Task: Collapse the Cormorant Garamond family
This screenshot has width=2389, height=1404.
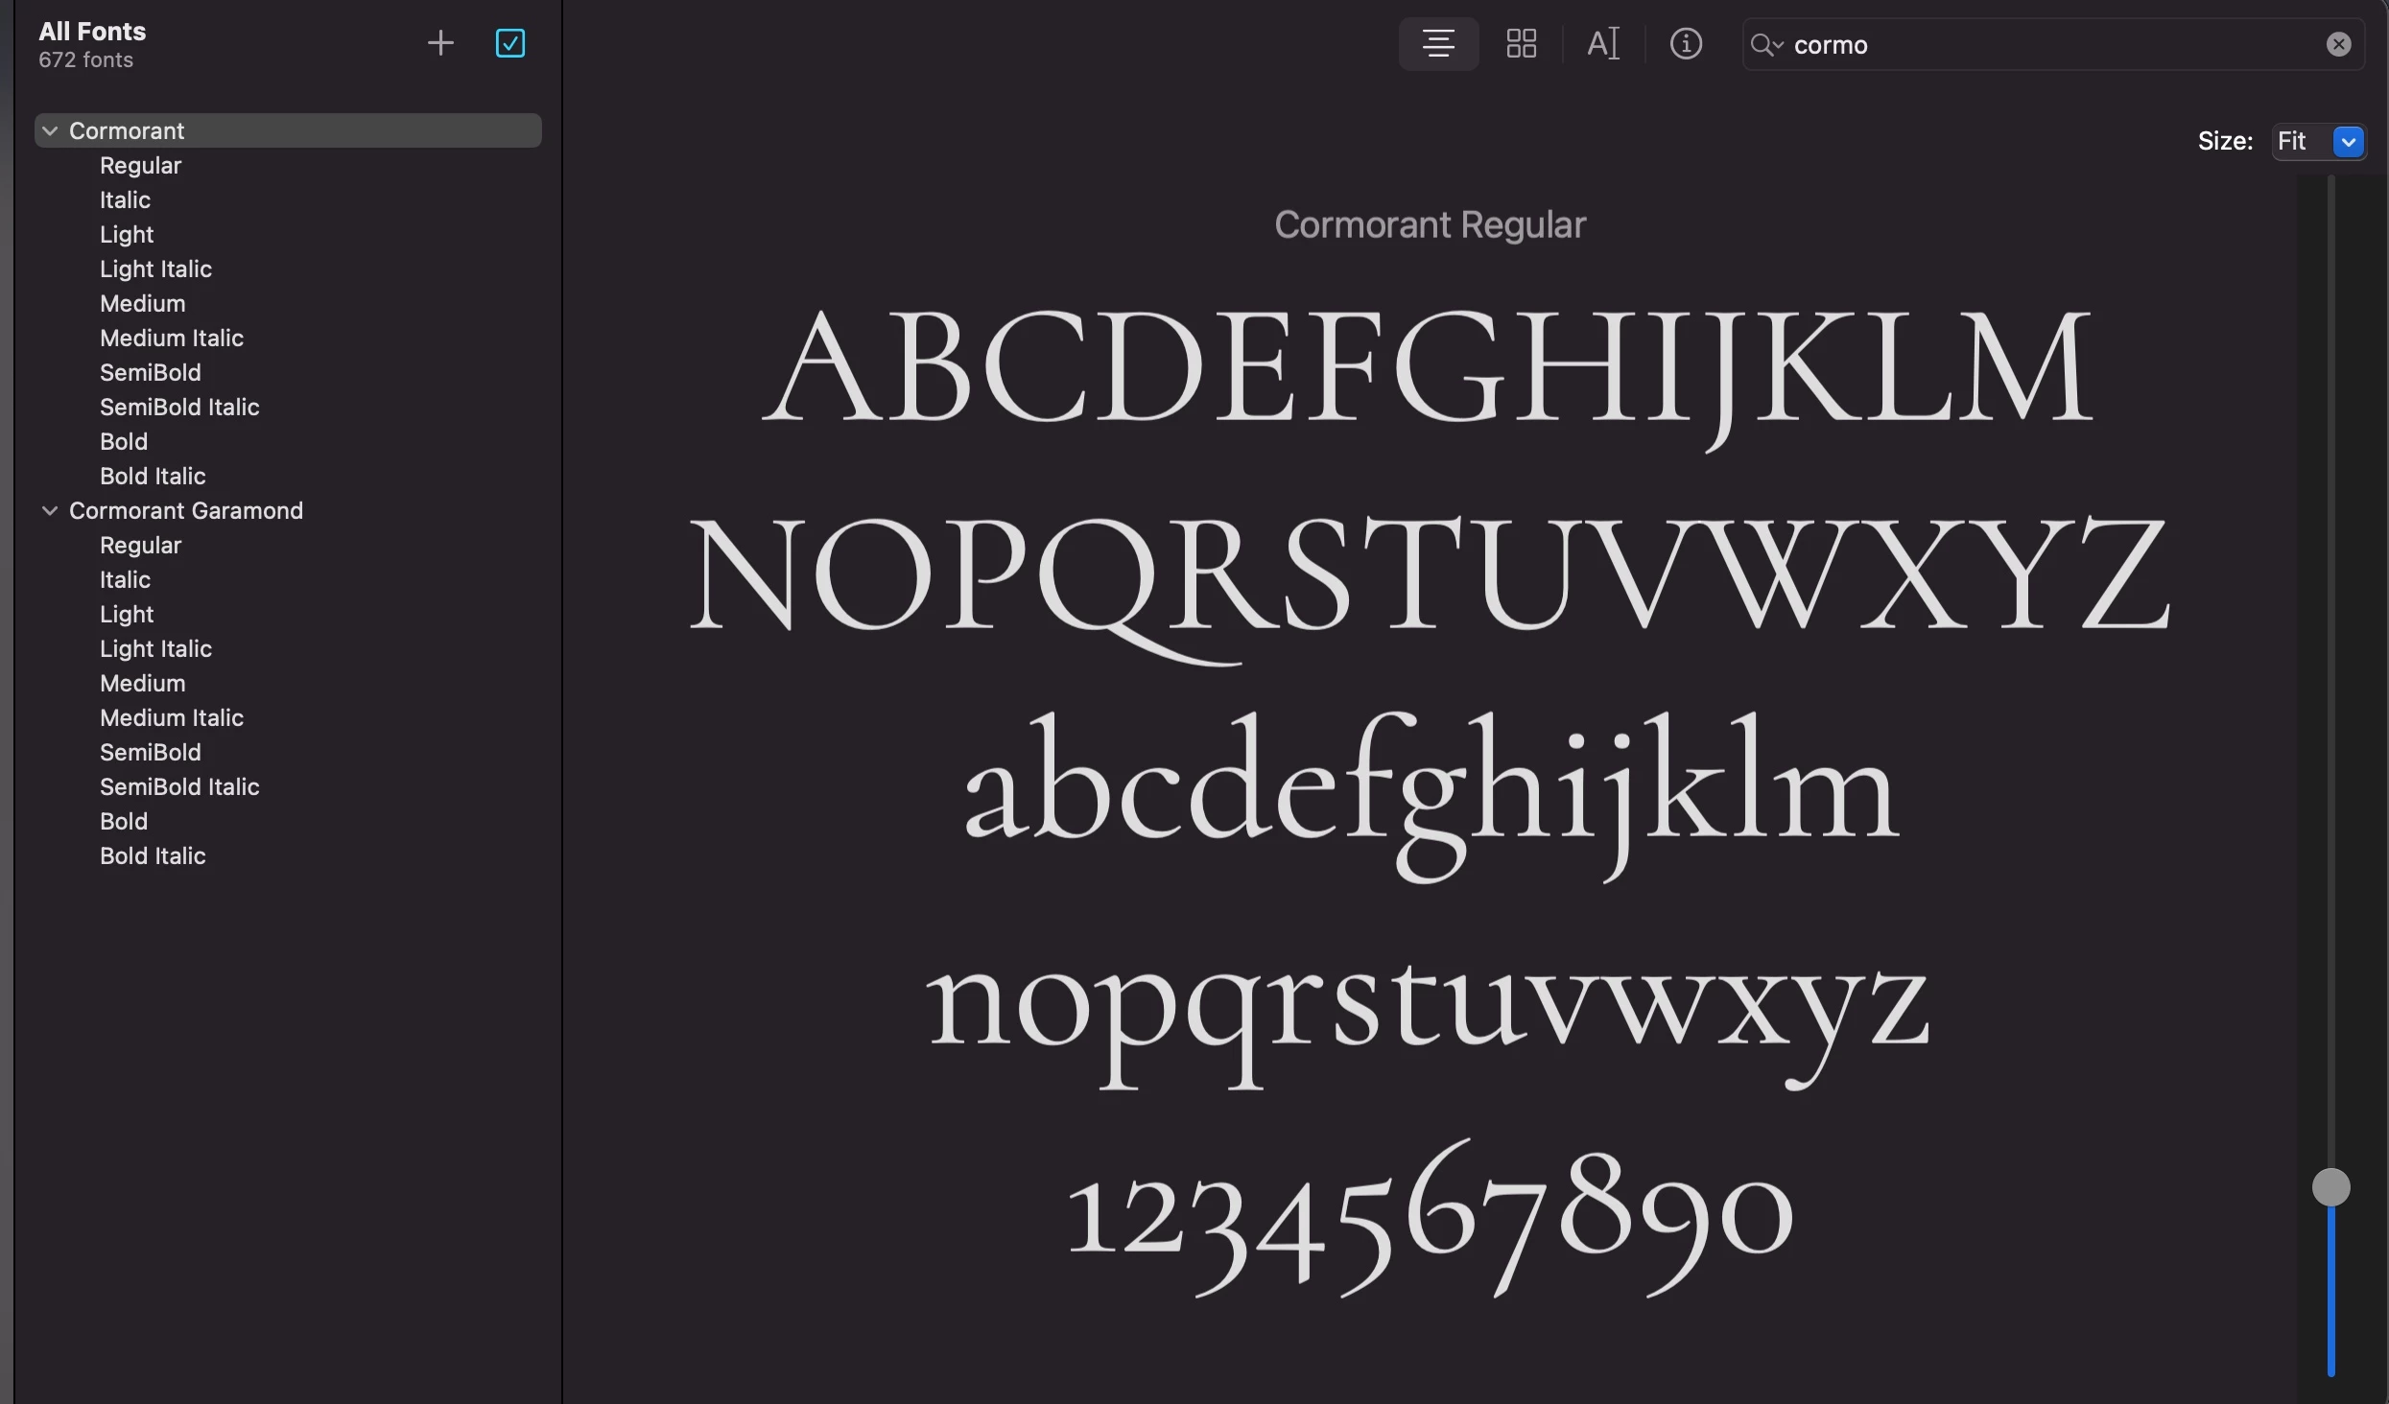Action: point(50,510)
